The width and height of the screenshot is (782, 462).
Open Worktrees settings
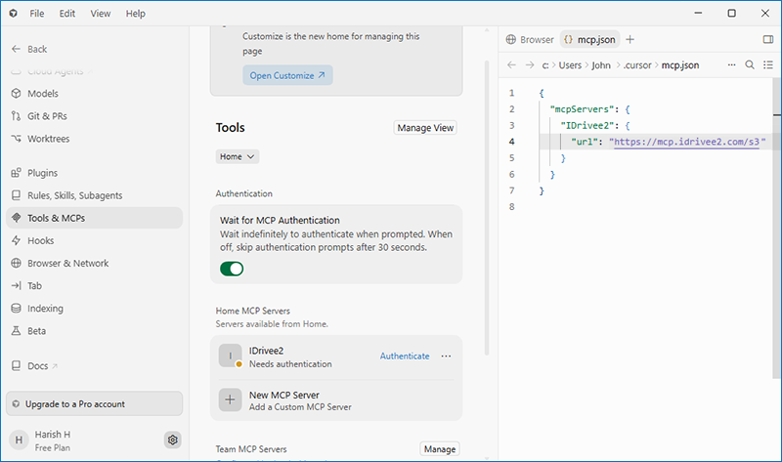click(x=40, y=139)
